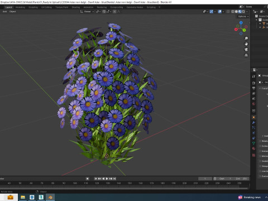The width and height of the screenshot is (268, 201).
Task: Open the Scene properties tab
Action: point(253,99)
